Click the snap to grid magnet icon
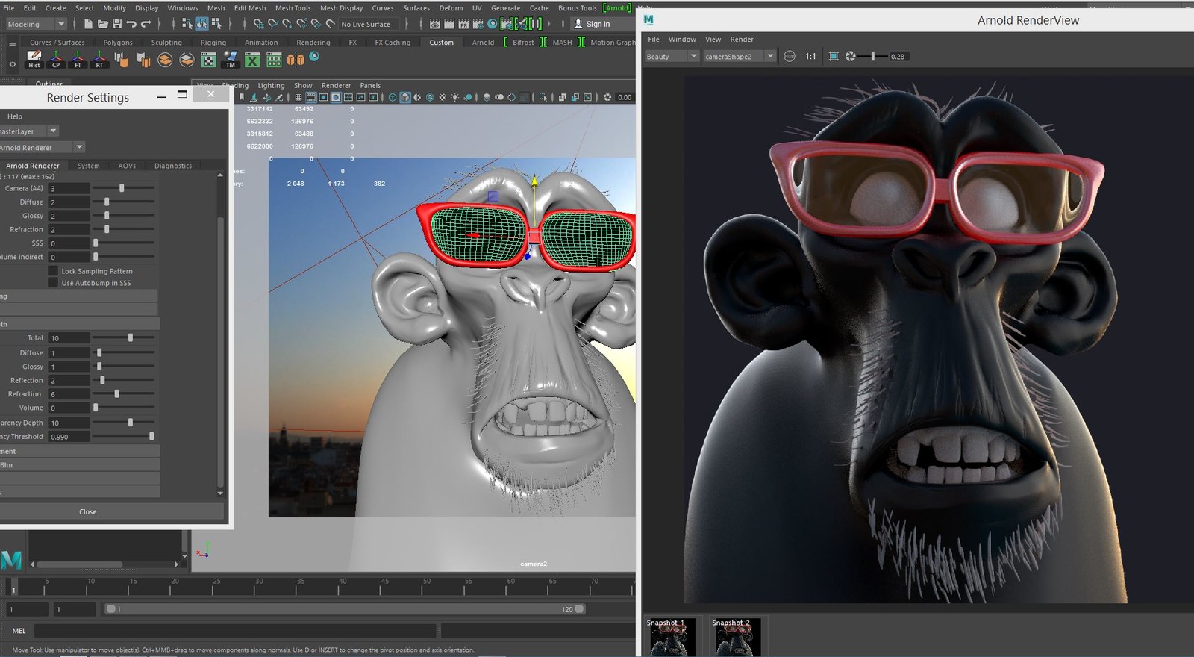The width and height of the screenshot is (1194, 657). pyautogui.click(x=258, y=24)
